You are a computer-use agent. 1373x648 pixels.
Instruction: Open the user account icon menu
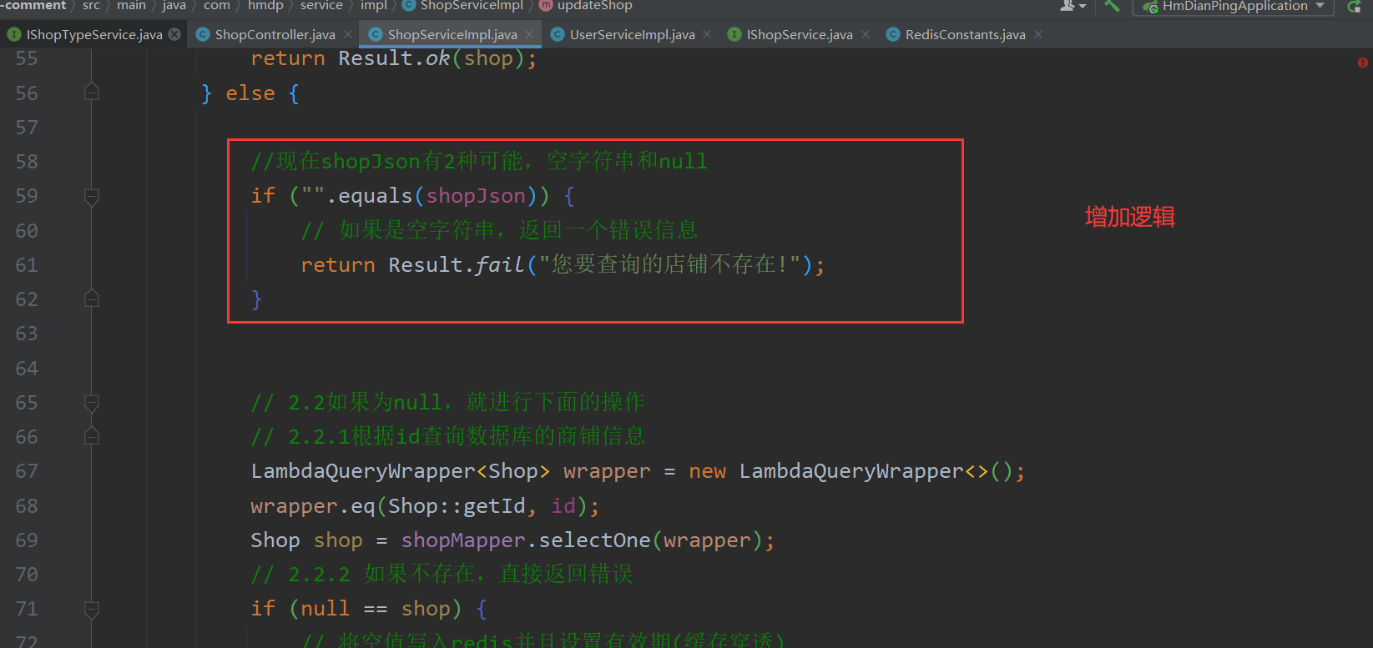(1073, 5)
